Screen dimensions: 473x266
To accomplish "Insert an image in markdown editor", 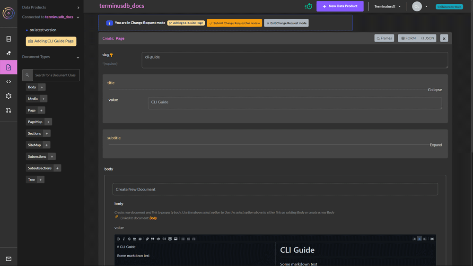I will coord(175,239).
